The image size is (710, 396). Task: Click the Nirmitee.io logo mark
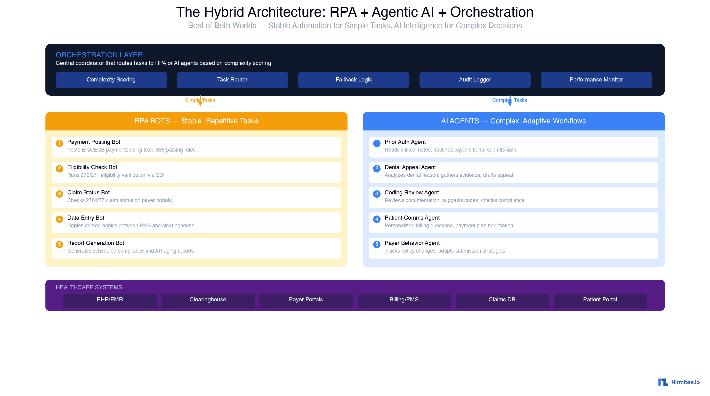coord(663,382)
